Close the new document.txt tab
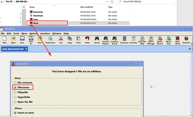The height and width of the screenshot is (117, 193). pos(26,49)
